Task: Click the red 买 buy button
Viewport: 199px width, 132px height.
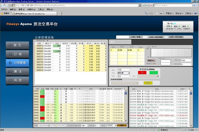Action: pos(142,73)
